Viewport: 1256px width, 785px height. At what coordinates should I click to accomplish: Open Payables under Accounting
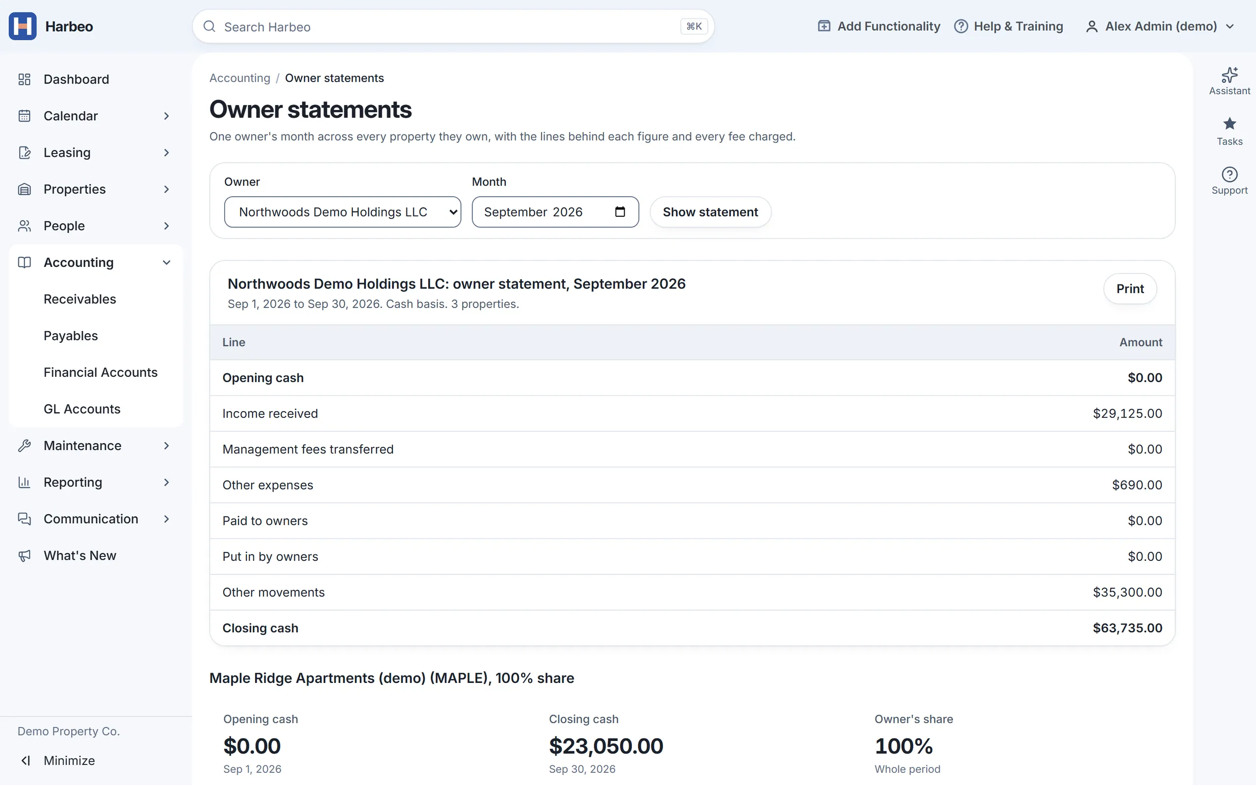(71, 336)
